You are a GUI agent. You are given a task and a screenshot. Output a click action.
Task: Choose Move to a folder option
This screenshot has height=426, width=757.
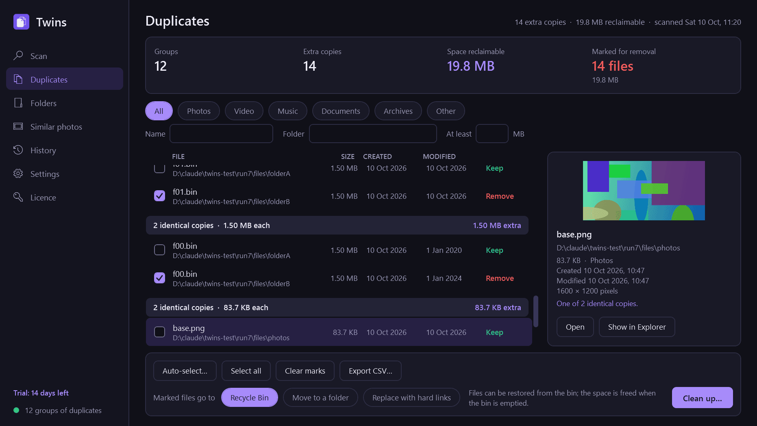click(x=320, y=398)
